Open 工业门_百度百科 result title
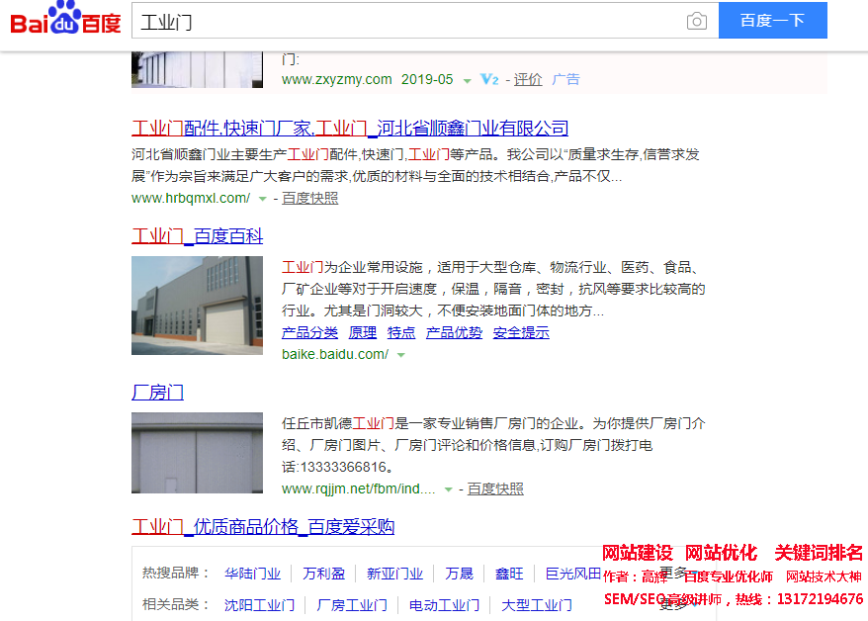 pyautogui.click(x=197, y=236)
